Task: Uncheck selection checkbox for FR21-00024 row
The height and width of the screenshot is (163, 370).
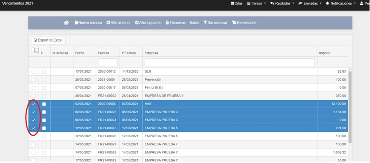Action: coord(33,120)
